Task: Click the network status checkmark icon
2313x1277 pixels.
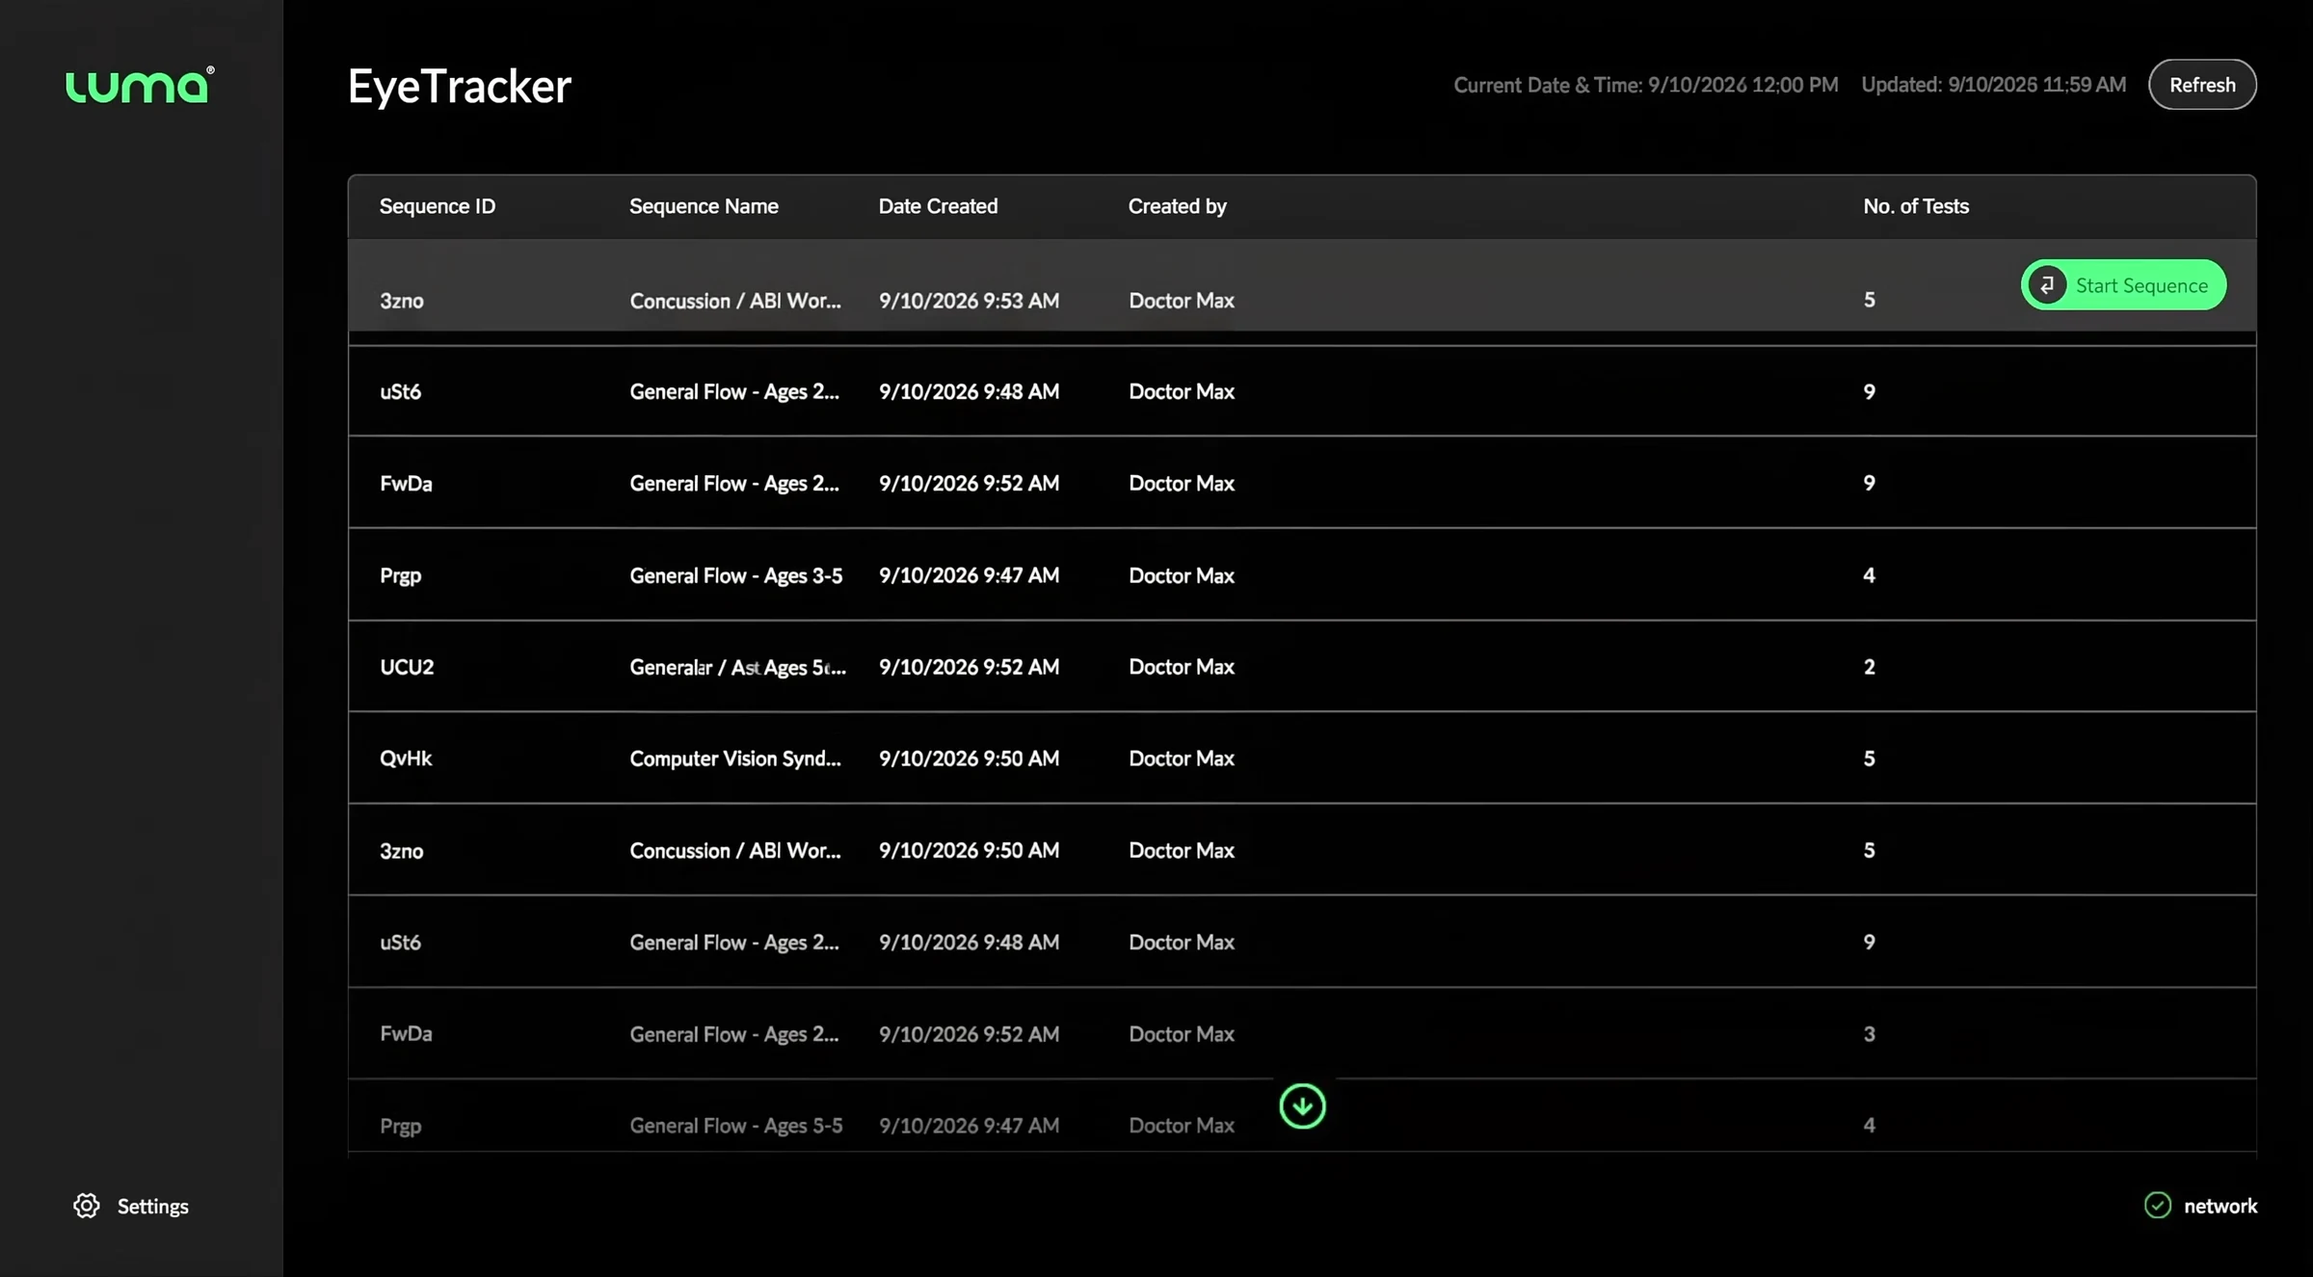Action: (2158, 1205)
